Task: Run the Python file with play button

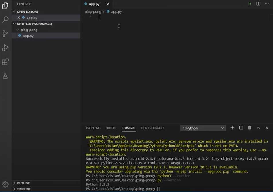Action: (x=250, y=4)
